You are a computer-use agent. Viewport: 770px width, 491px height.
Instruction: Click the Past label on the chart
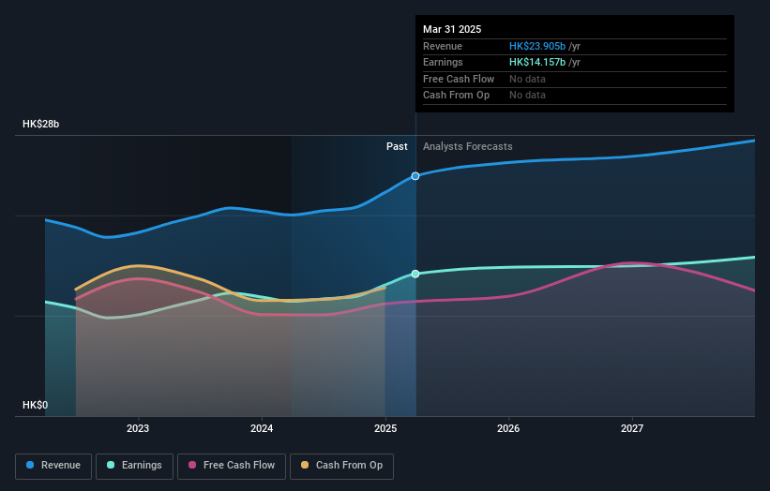(x=397, y=147)
